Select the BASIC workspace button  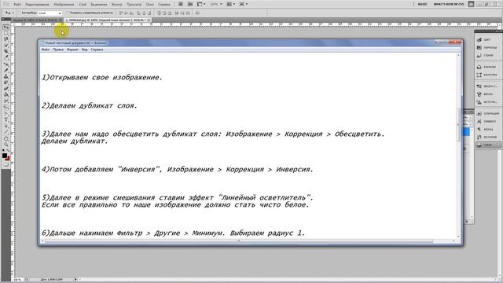[x=423, y=4]
